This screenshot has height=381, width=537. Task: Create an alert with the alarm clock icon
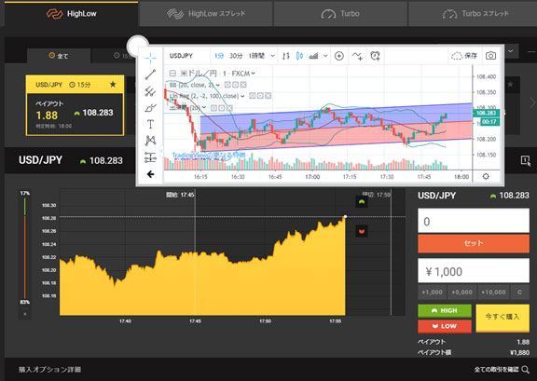coord(376,56)
